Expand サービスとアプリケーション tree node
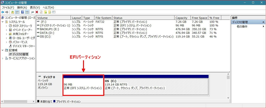This screenshot has height=108, width=266. [3, 58]
